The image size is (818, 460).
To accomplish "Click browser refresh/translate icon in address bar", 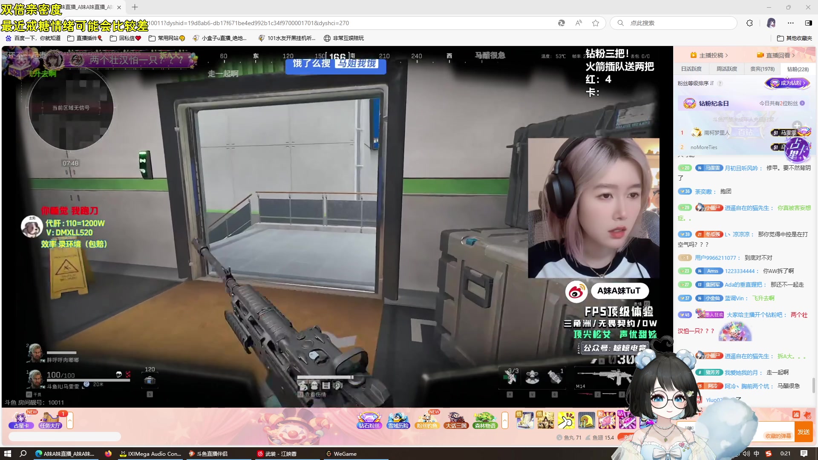I will 562,23.
